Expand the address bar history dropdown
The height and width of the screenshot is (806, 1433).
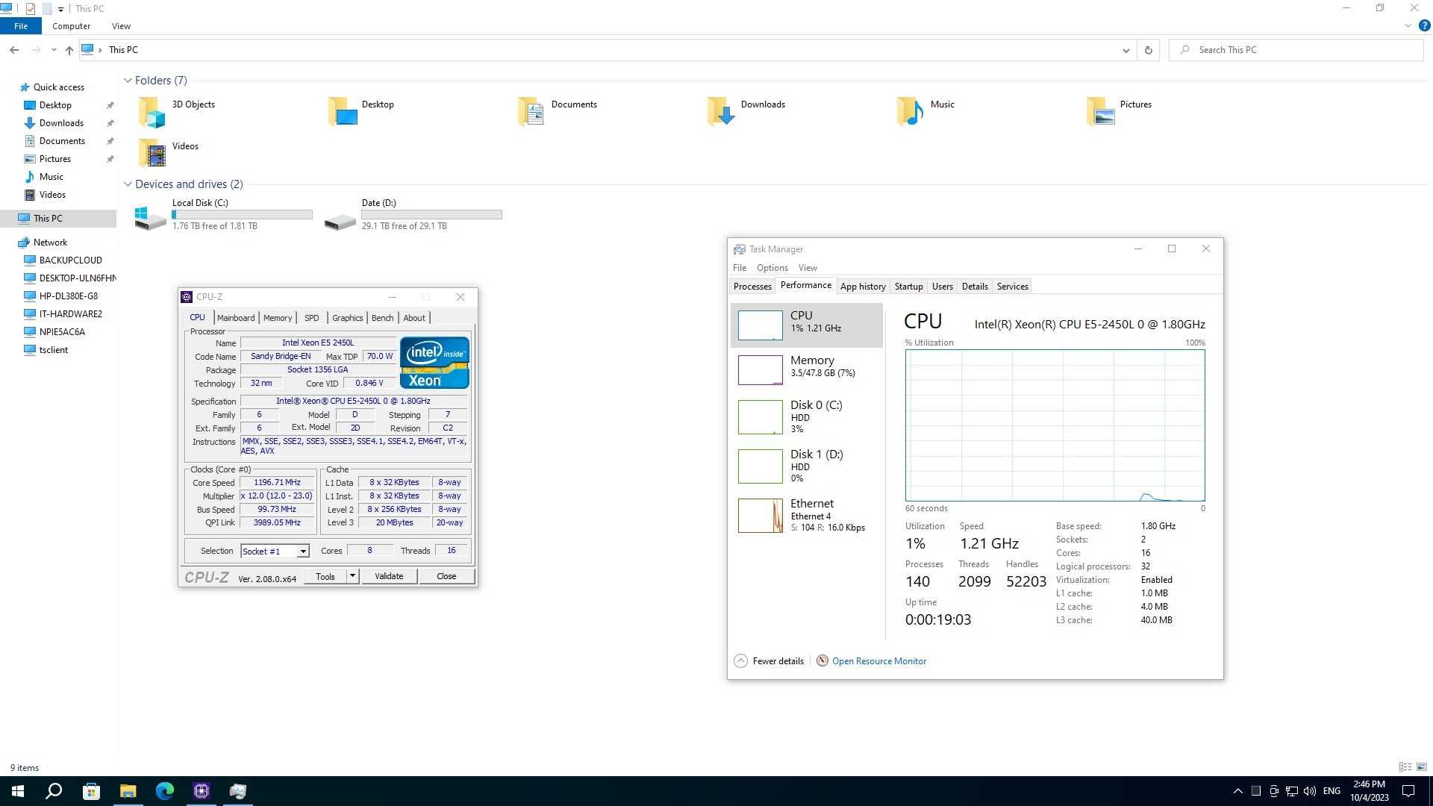[1126, 50]
